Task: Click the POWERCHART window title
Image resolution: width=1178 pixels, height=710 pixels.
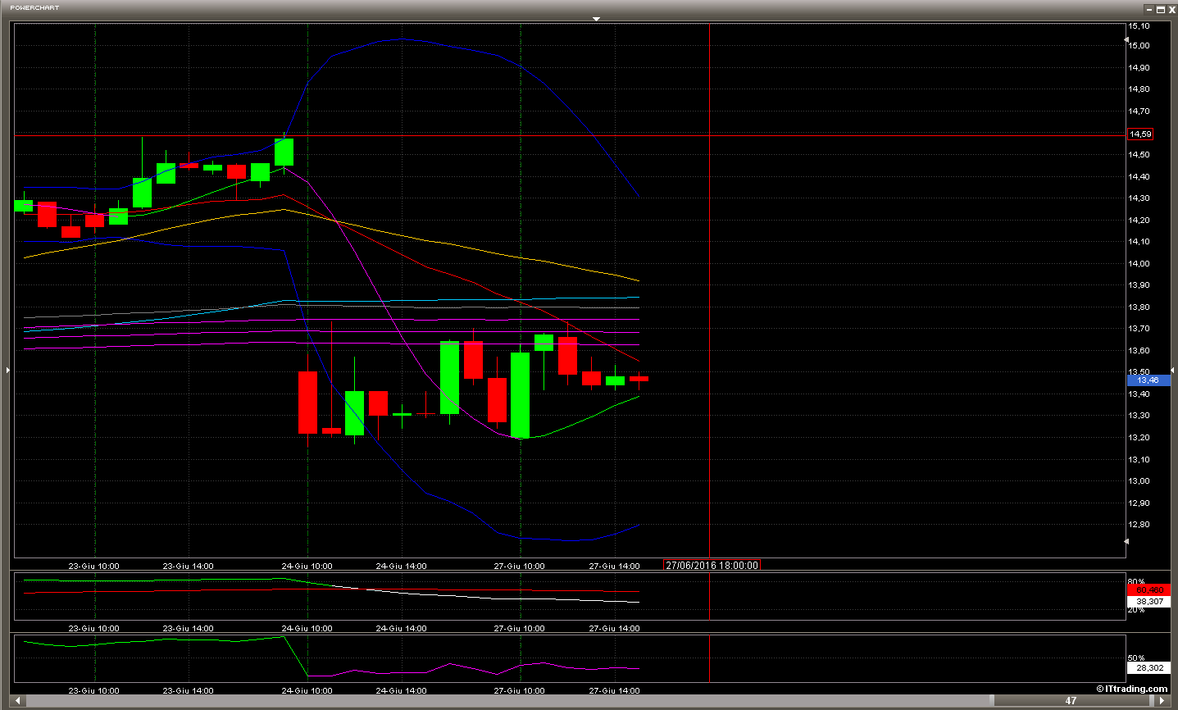Action: click(34, 7)
